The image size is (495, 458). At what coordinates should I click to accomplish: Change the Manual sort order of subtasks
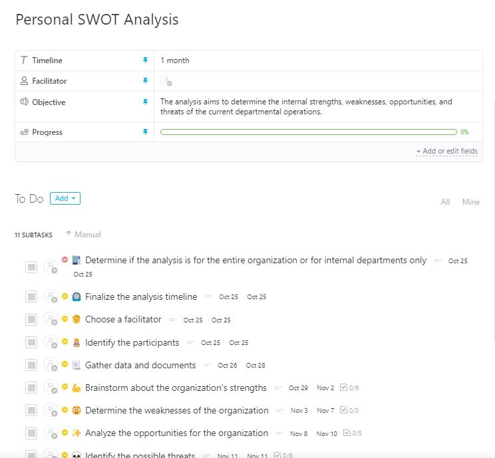pyautogui.click(x=84, y=235)
